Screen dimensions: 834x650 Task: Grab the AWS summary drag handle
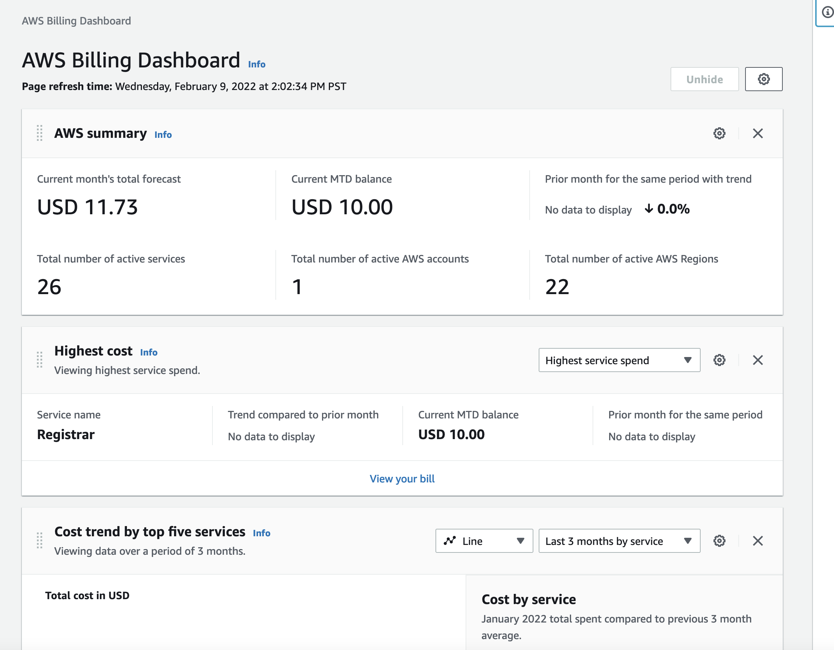[x=39, y=133]
